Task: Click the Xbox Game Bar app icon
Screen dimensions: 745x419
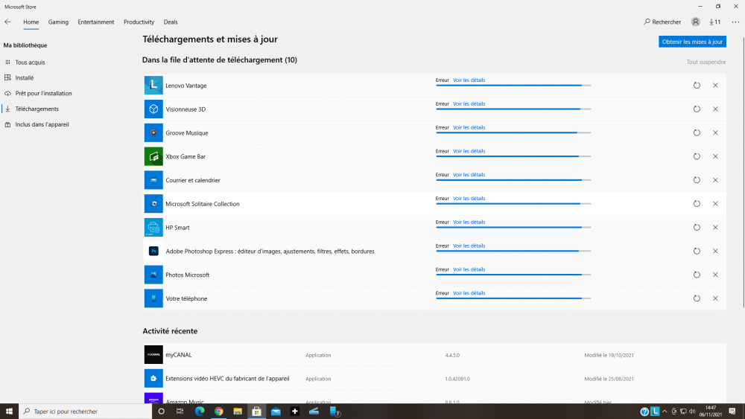Action: pos(153,156)
